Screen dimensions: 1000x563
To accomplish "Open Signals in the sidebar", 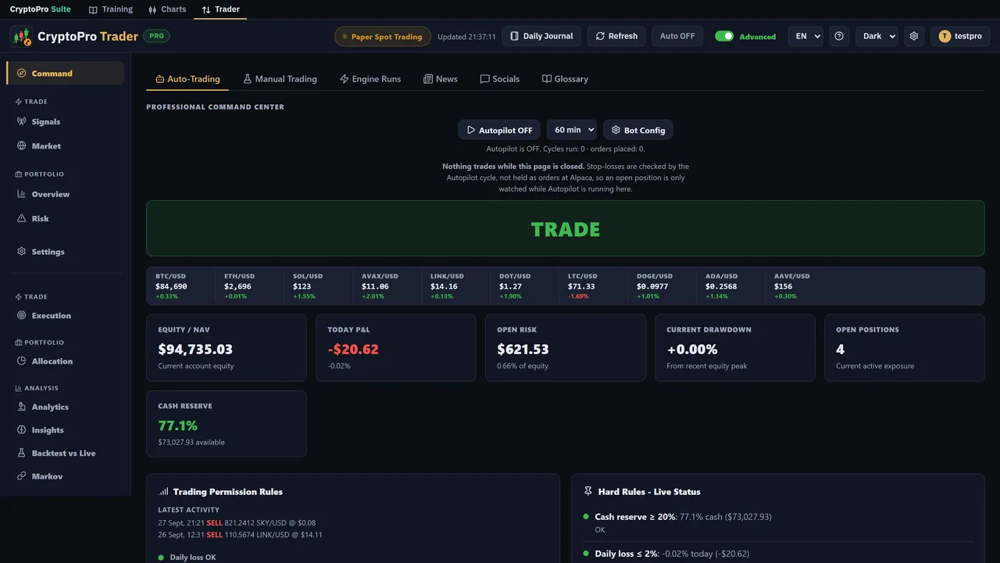I will point(65,122).
